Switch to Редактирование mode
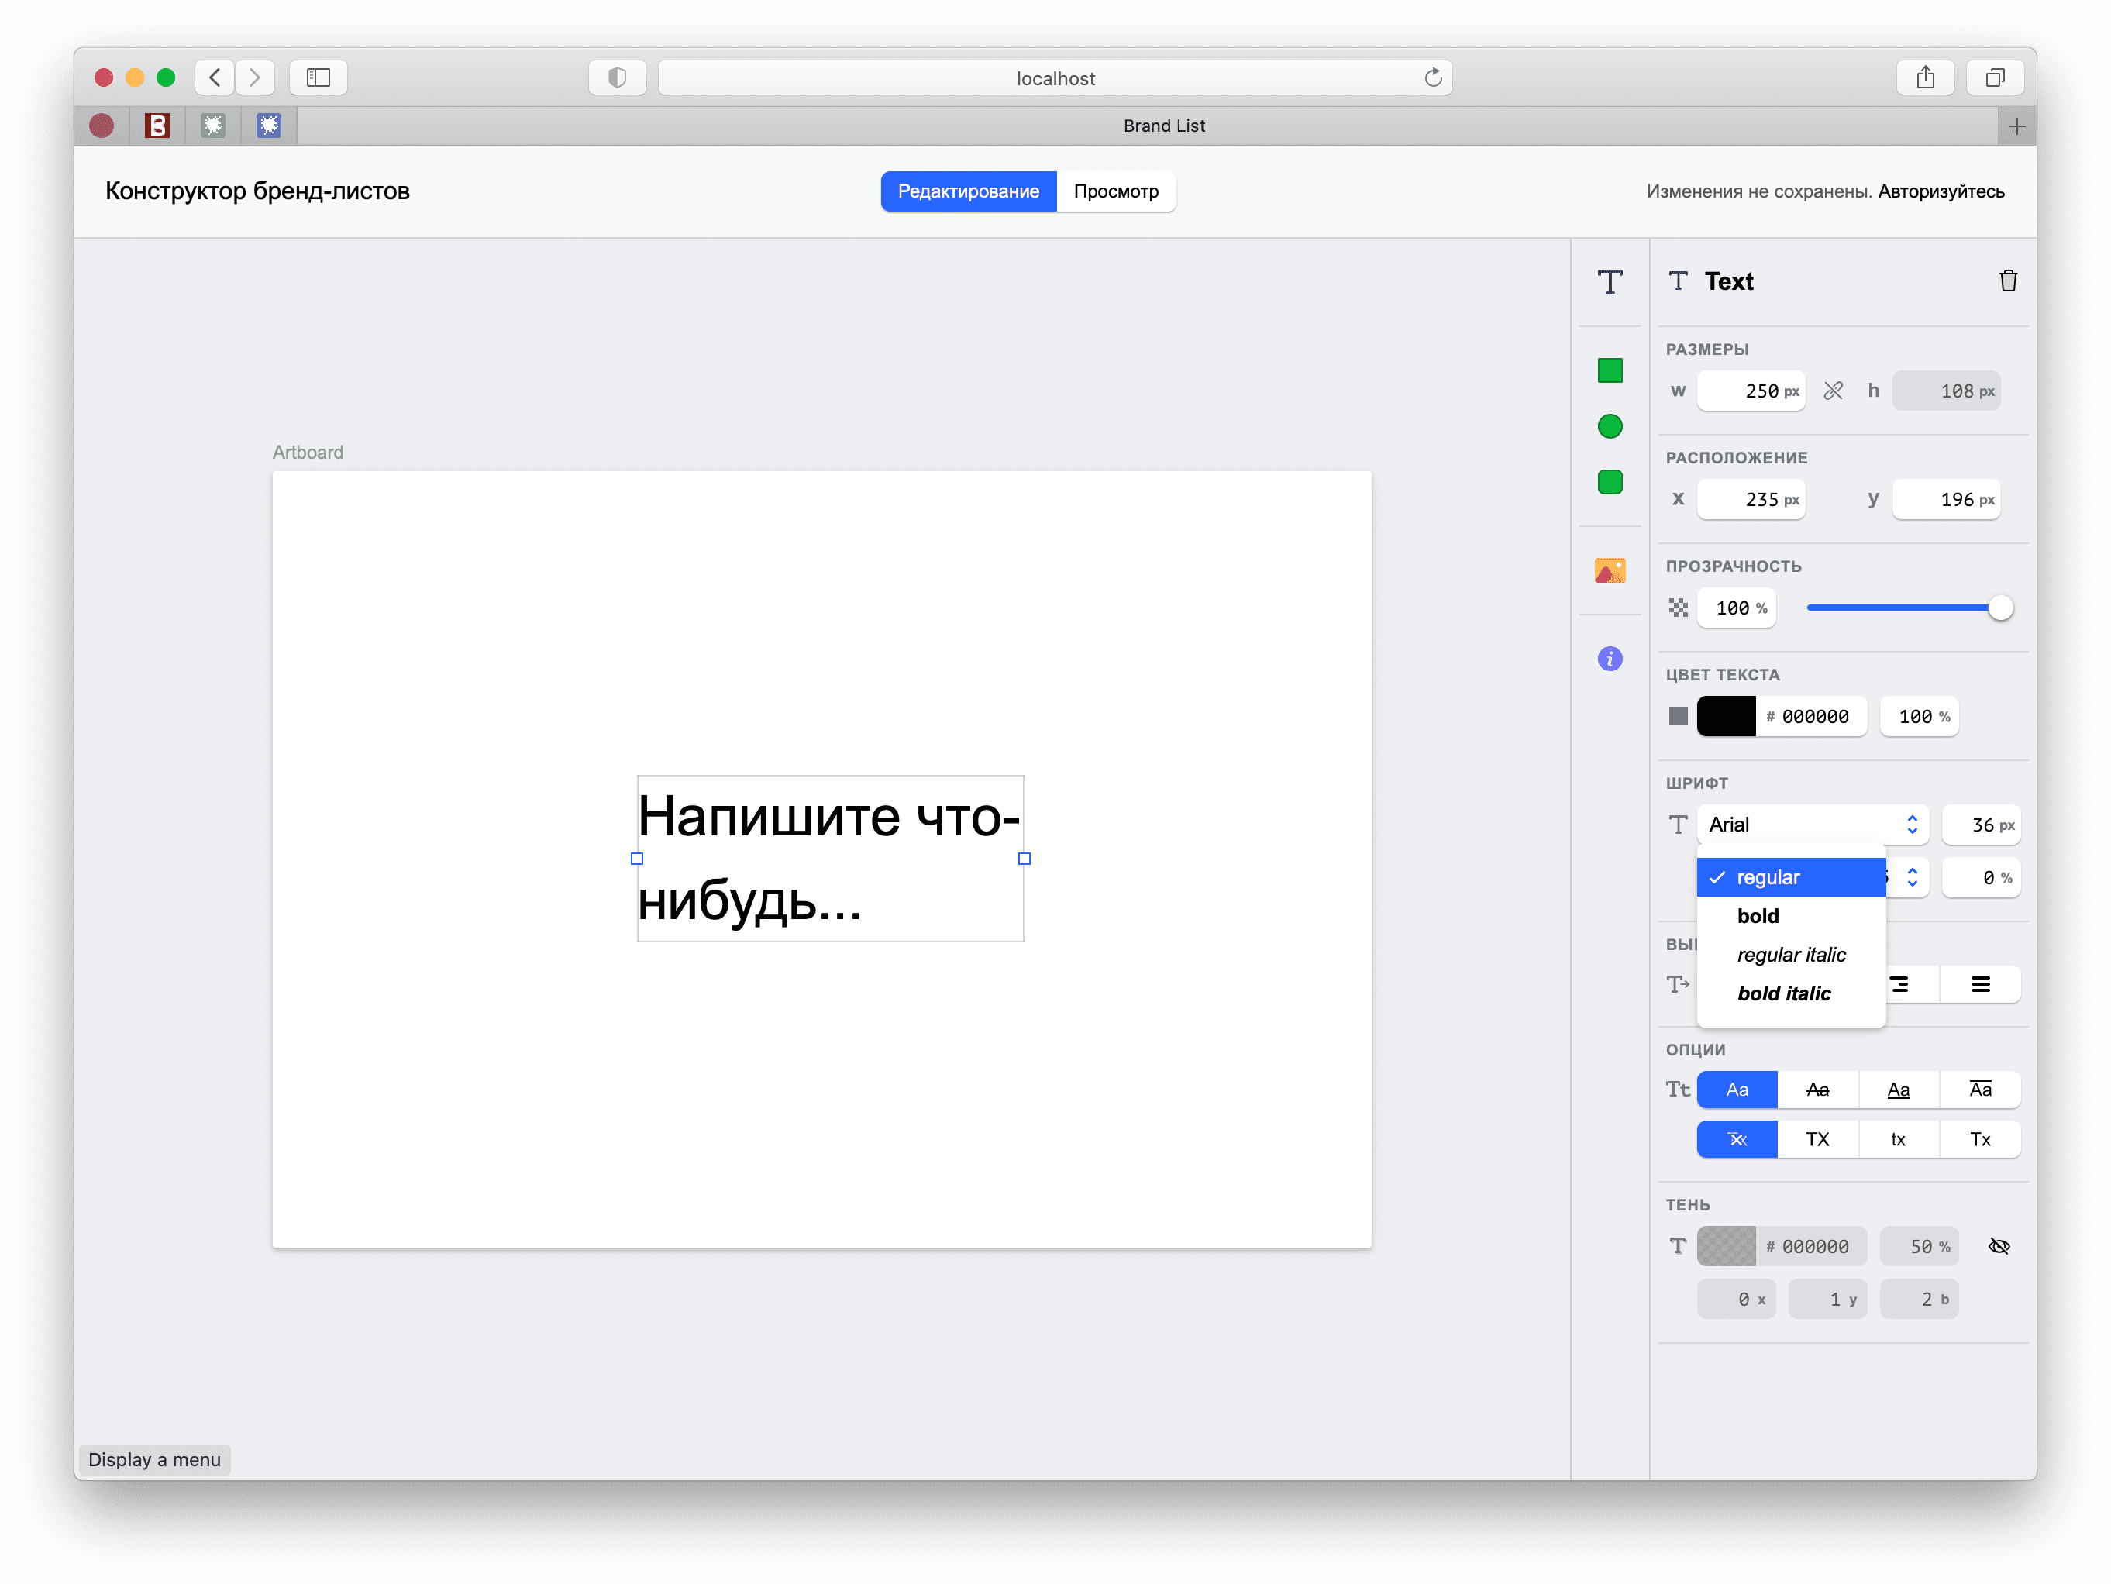 point(968,191)
